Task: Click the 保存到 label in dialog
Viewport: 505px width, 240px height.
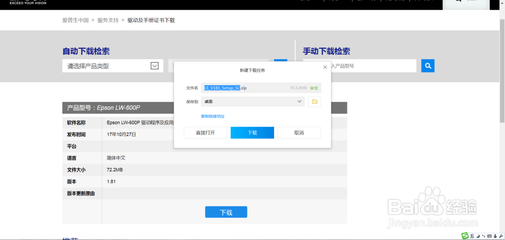Action: tap(192, 102)
